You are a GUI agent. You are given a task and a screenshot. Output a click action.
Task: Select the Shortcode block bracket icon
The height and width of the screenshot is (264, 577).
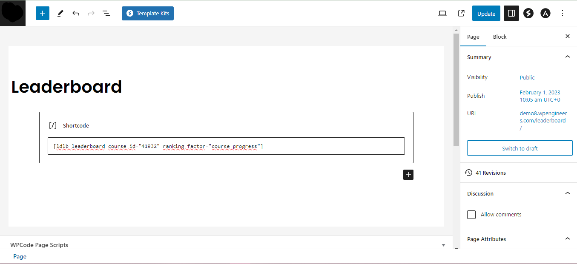point(53,125)
